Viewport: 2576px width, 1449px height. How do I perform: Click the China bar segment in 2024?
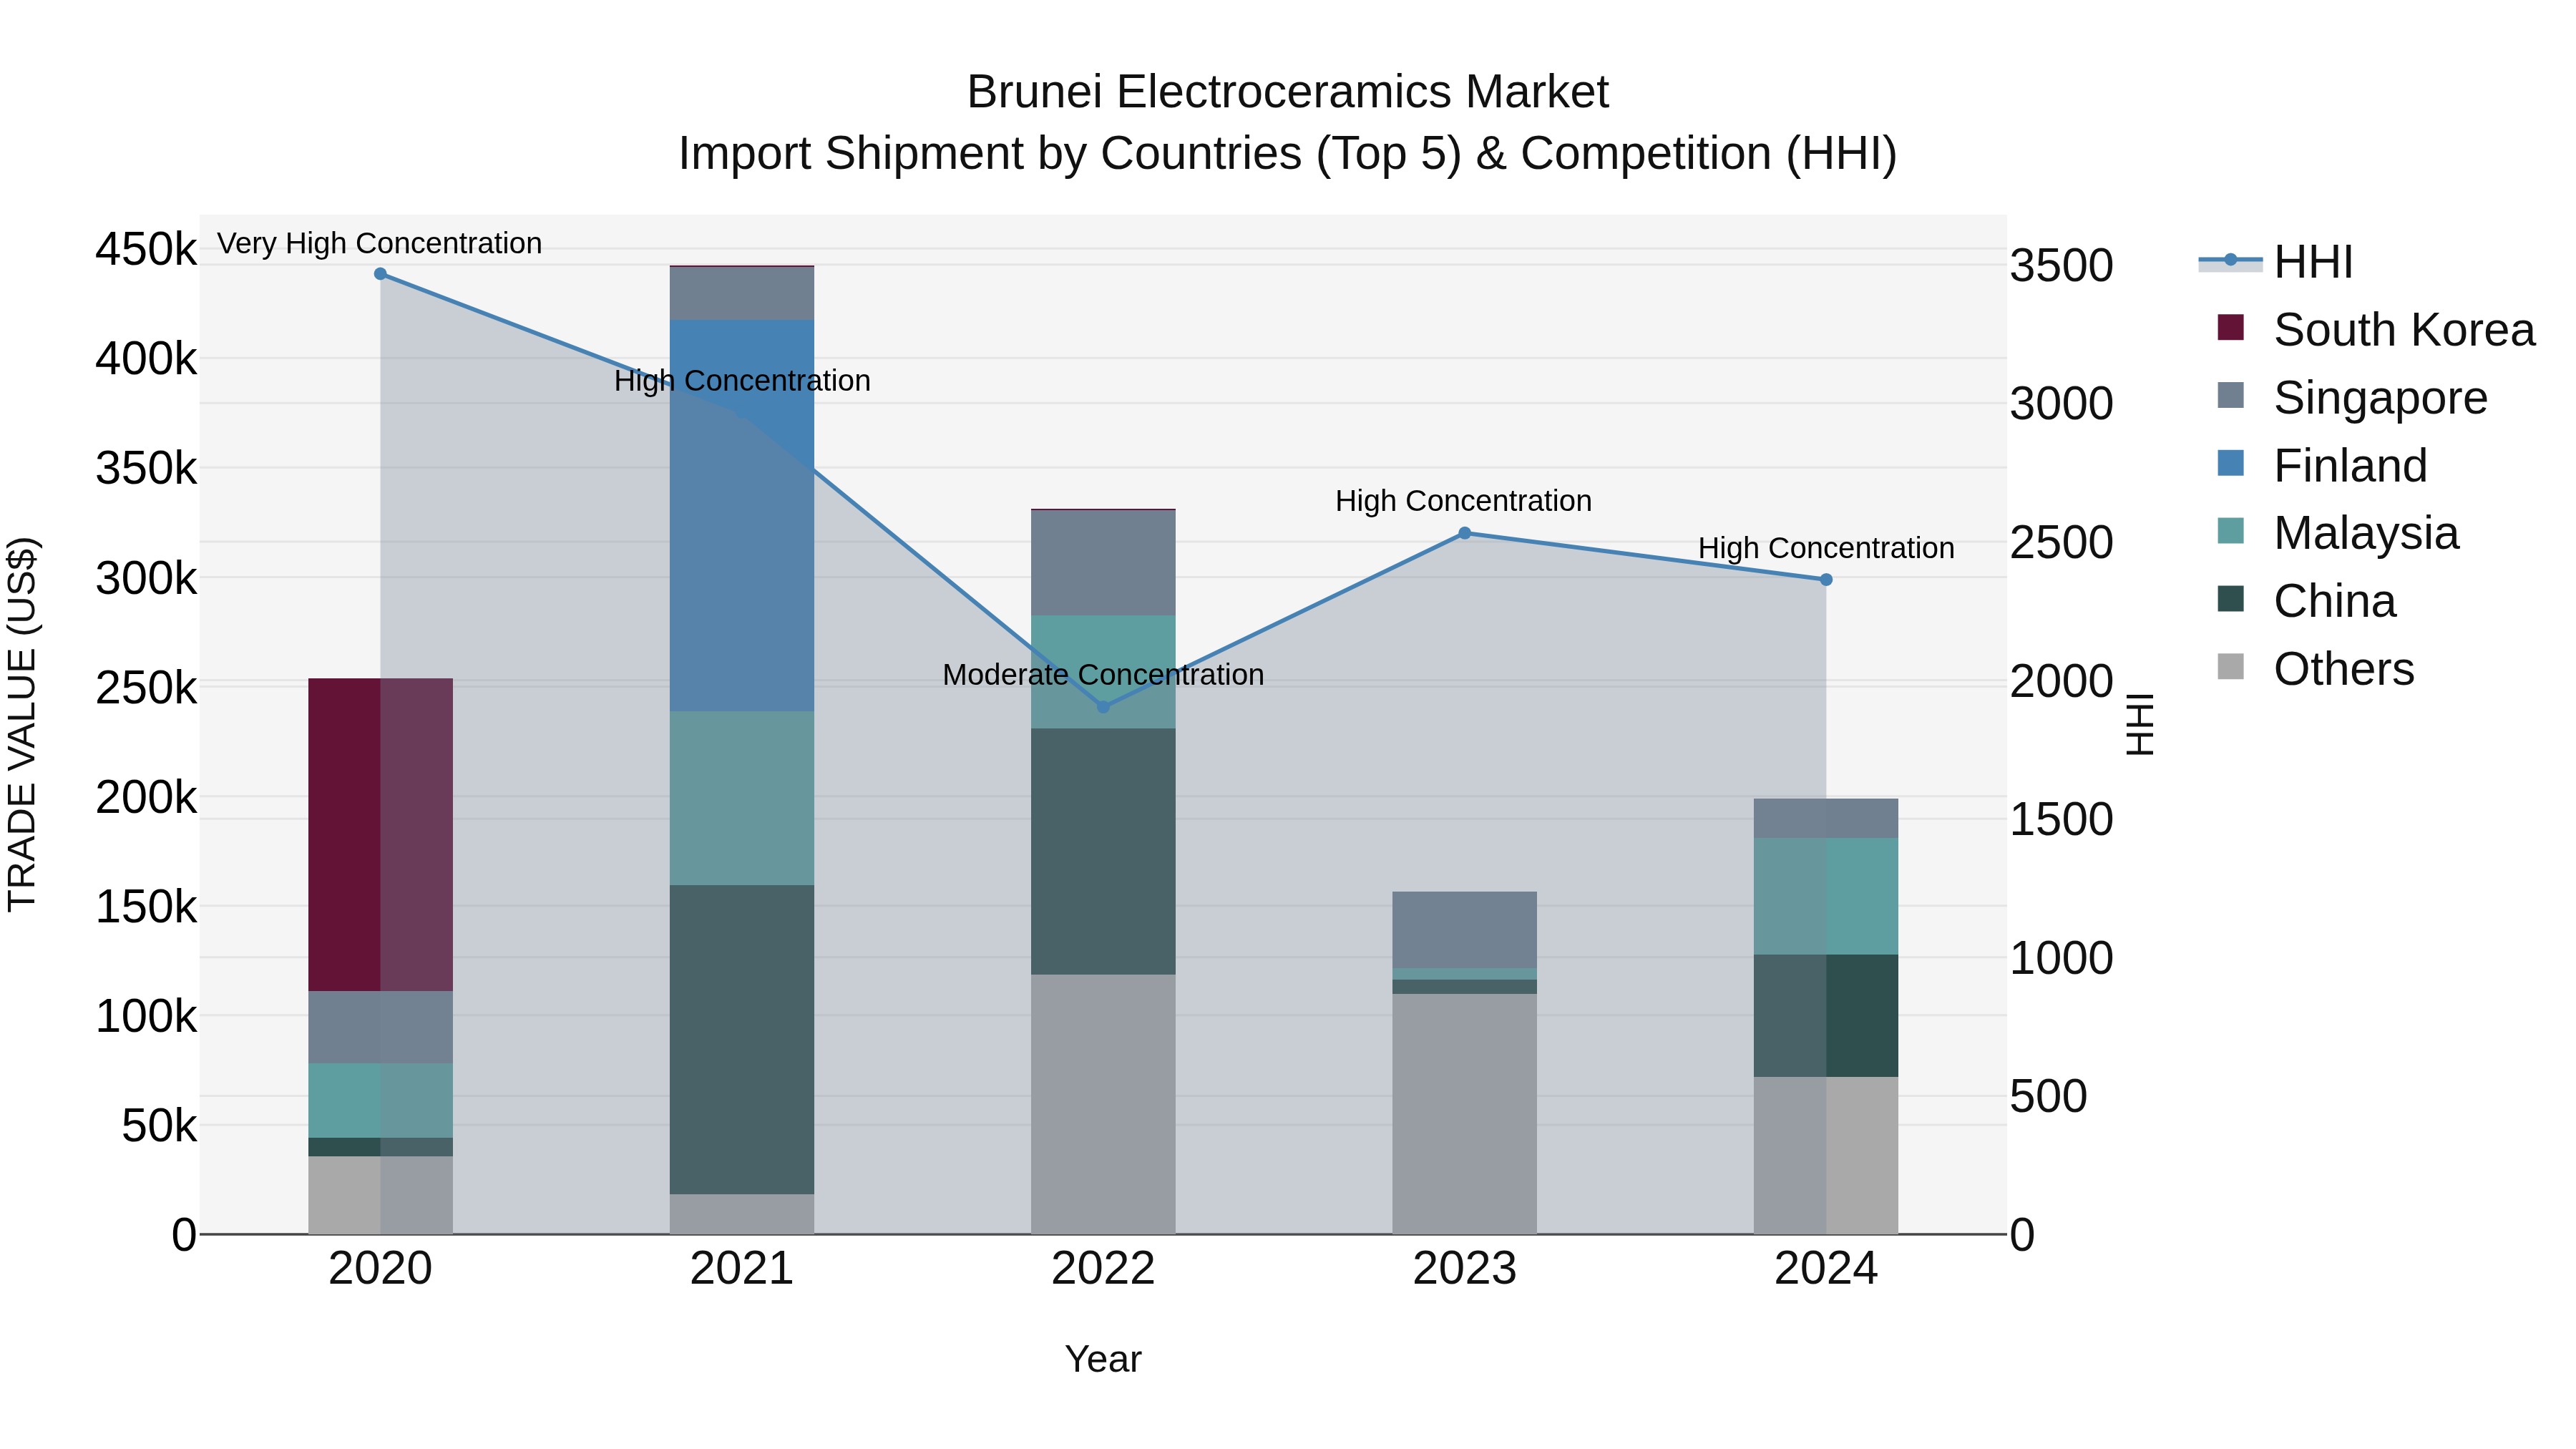pyautogui.click(x=1826, y=1016)
